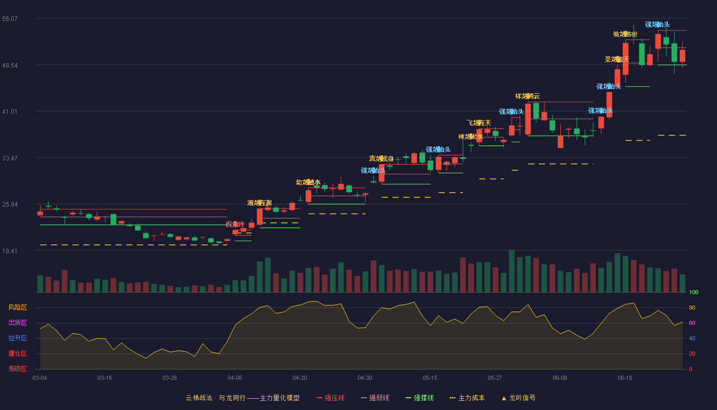Click 强龙抬头 label directly under 真龙现身
717x410 pixels.
point(373,171)
